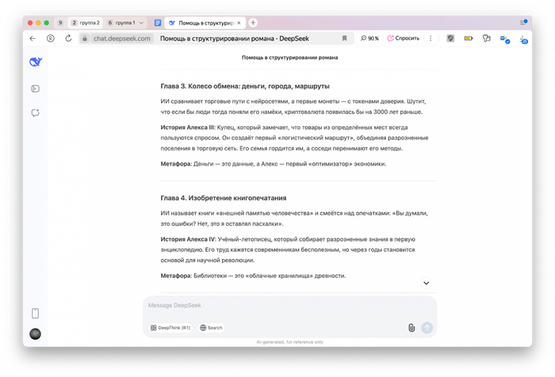Reload the page with the refresh icon
This screenshot has height=377, width=555.
click(68, 38)
